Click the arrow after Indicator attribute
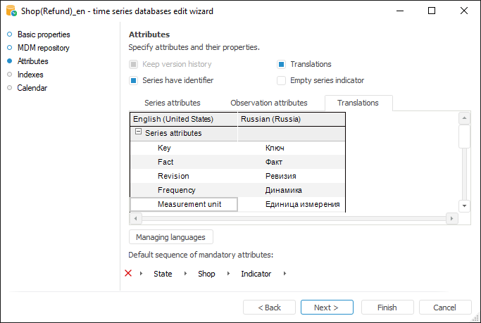This screenshot has height=323, width=481. pos(285,274)
